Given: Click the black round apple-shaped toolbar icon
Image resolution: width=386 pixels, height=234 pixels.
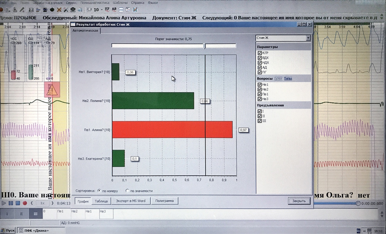Looking at the screenshot, I should pyautogui.click(x=52, y=10).
